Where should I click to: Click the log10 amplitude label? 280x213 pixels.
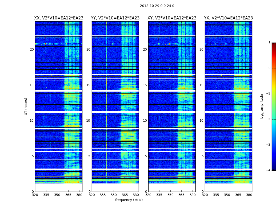pyautogui.click(x=262, y=106)
